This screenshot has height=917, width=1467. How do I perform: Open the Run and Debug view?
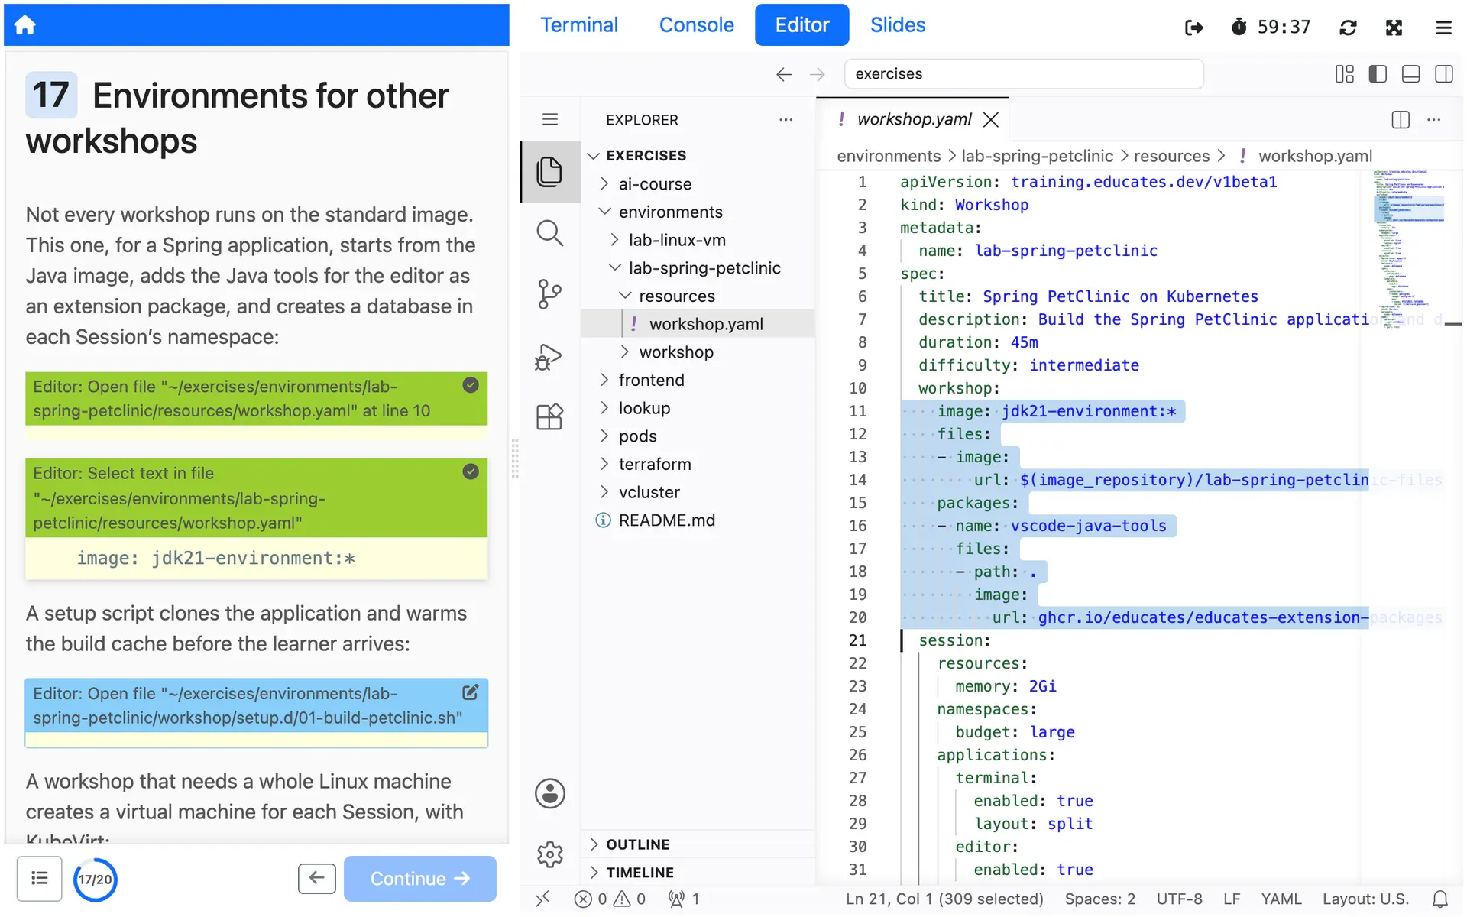[549, 356]
